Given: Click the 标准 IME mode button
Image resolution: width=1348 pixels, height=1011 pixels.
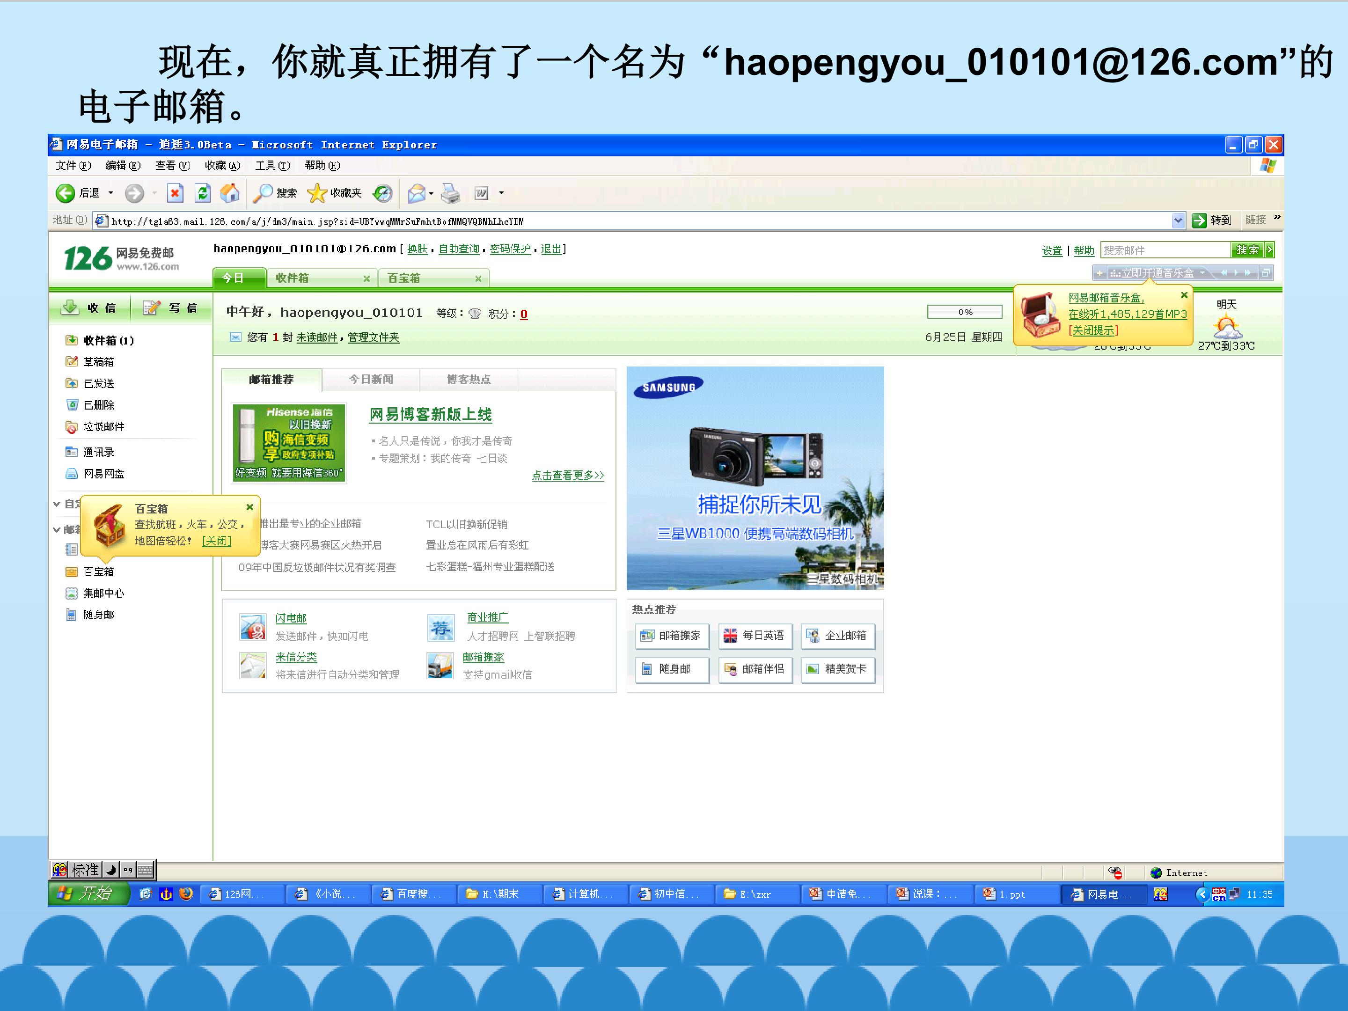Looking at the screenshot, I should click(x=85, y=870).
